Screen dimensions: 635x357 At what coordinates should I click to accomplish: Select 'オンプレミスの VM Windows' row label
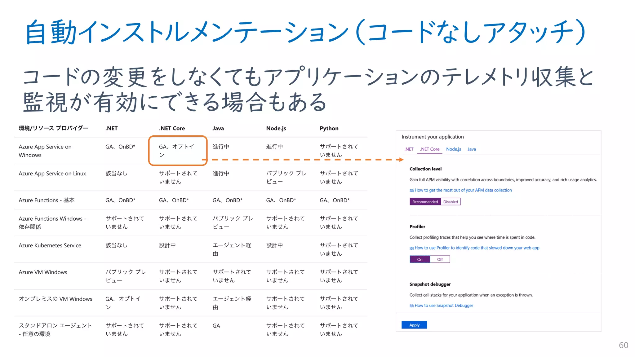pyautogui.click(x=56, y=299)
